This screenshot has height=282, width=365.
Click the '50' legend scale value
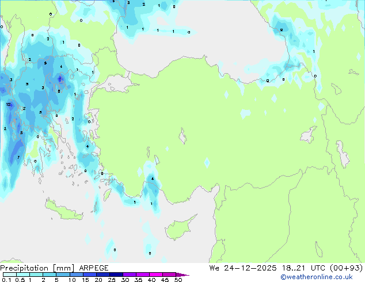point(178,280)
